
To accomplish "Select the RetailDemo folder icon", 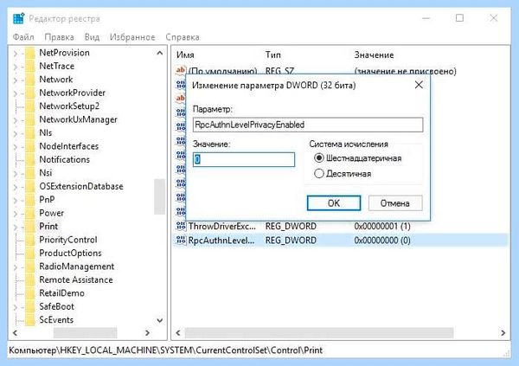I will coord(30,293).
